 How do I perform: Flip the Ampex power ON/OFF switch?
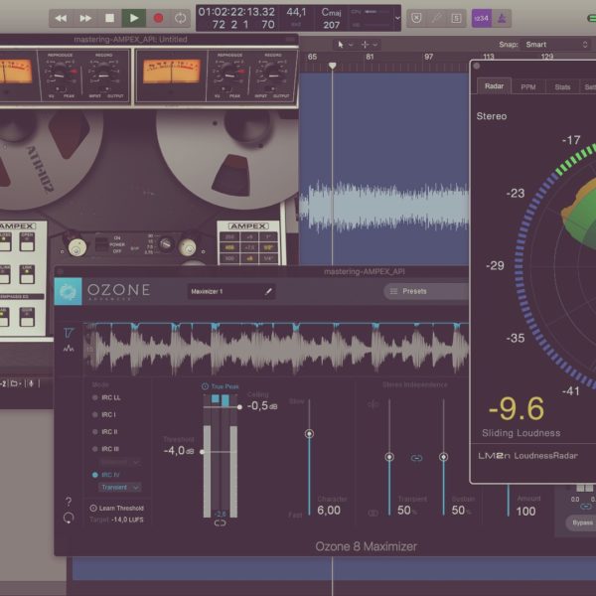(101, 244)
